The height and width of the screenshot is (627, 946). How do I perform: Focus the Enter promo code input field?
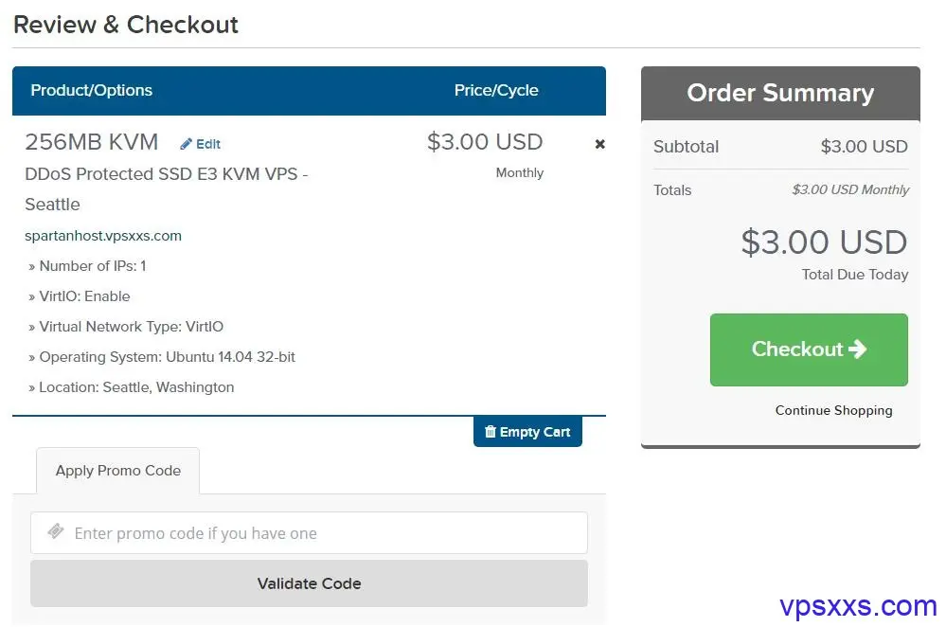[322, 533]
